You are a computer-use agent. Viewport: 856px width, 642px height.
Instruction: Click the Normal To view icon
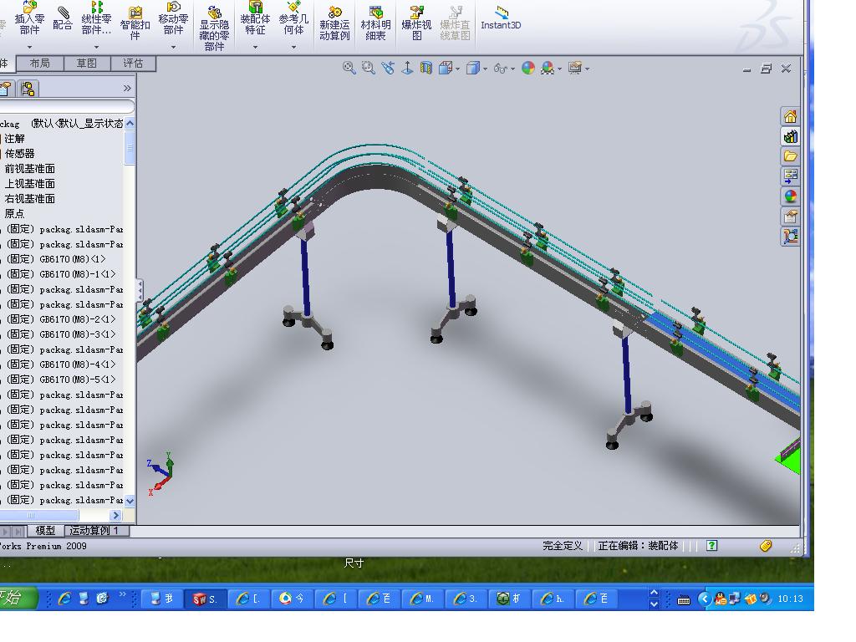(407, 69)
